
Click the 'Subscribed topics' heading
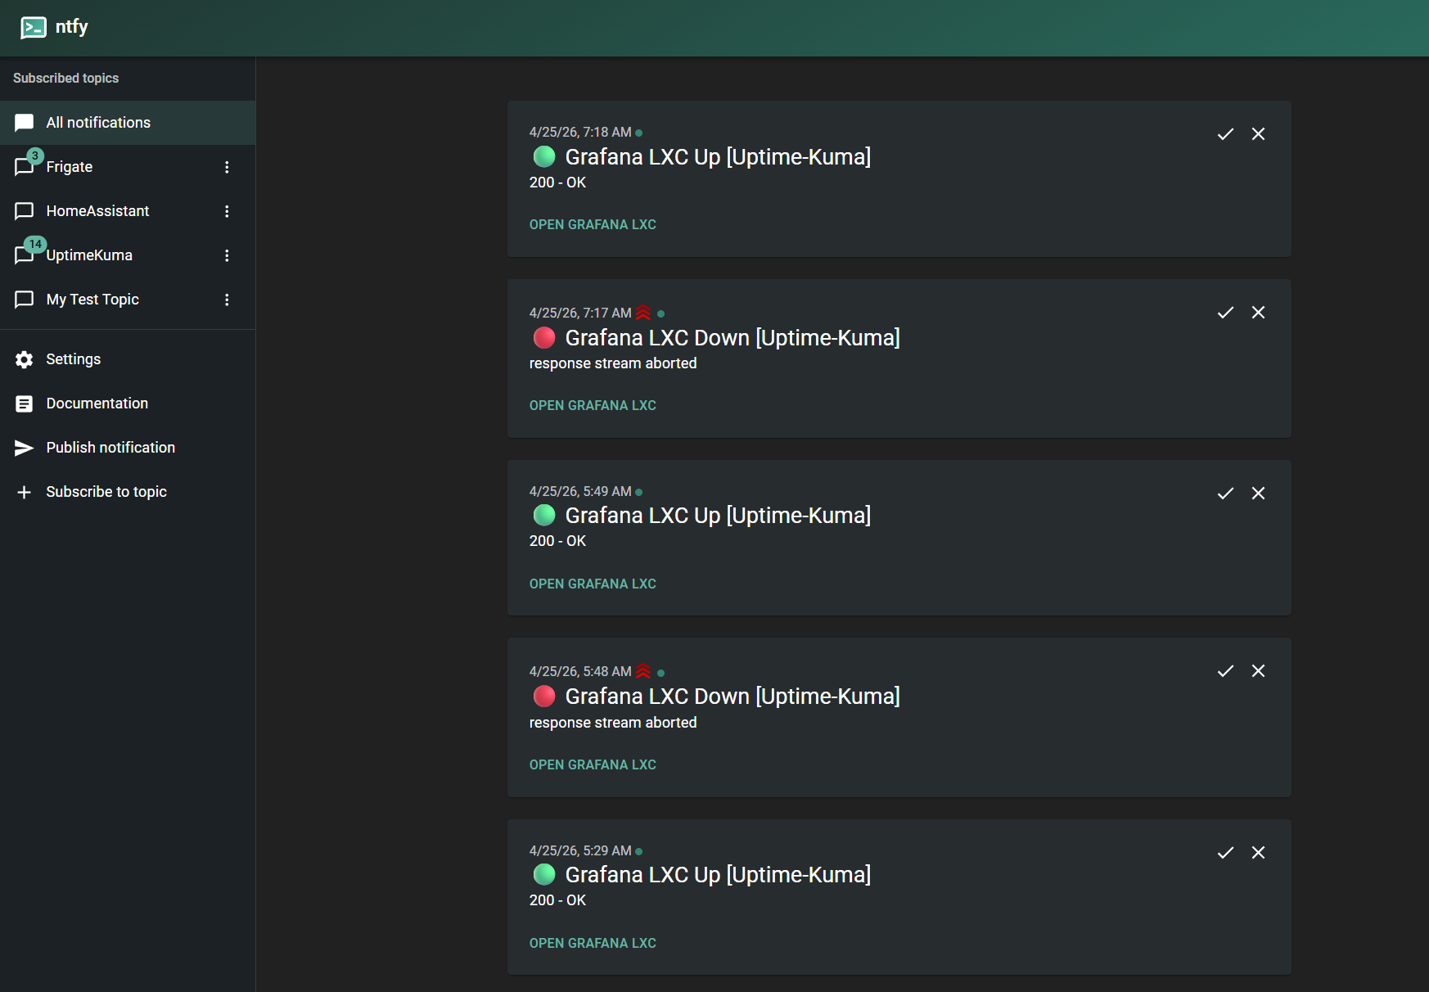click(x=65, y=79)
